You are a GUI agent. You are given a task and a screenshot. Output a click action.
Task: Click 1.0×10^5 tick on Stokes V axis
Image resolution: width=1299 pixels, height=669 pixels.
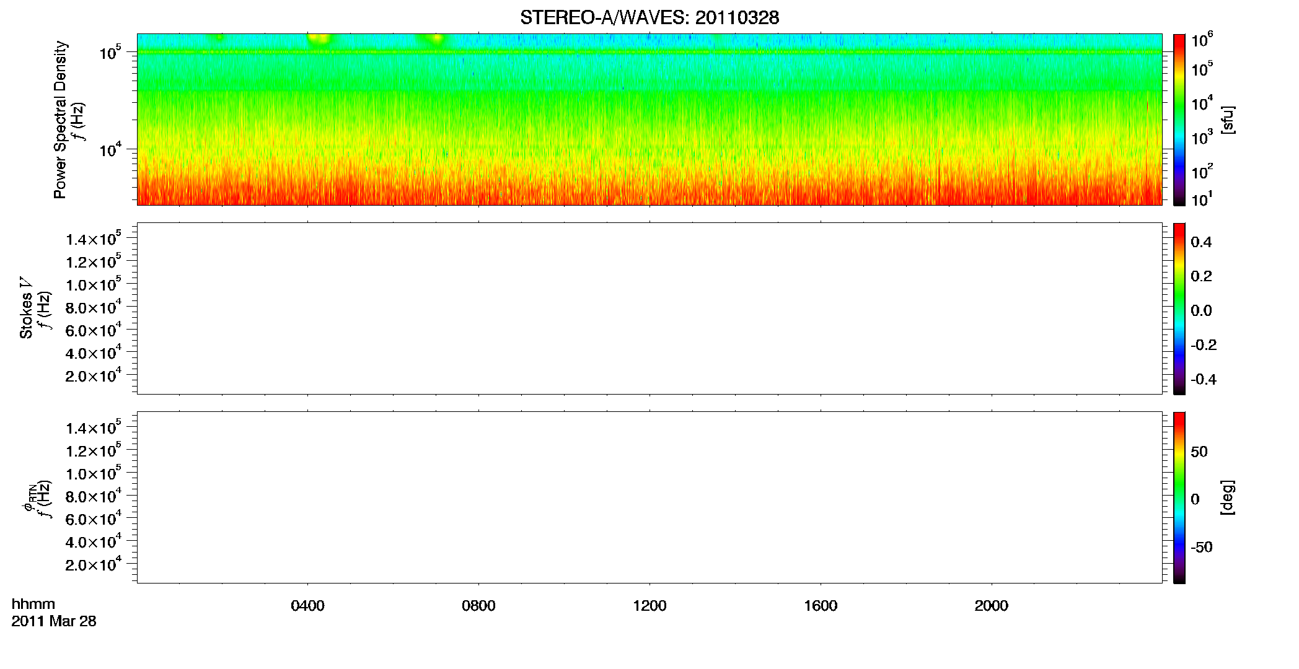(94, 284)
